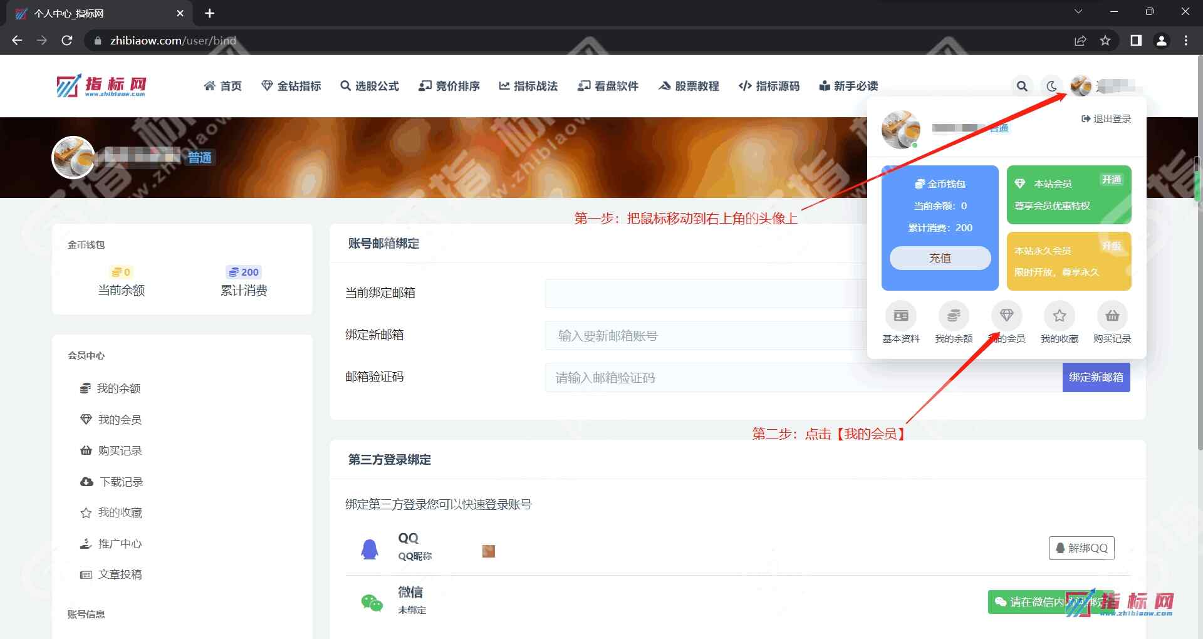This screenshot has width=1203, height=639.
Task: Open site search with the magnifier icon
Action: click(x=1023, y=86)
